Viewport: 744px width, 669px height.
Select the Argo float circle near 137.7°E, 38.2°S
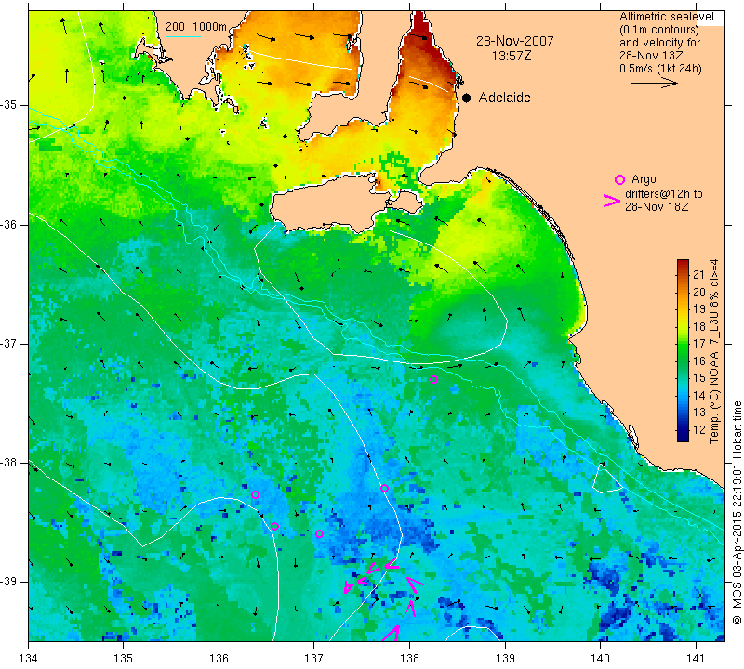[384, 489]
